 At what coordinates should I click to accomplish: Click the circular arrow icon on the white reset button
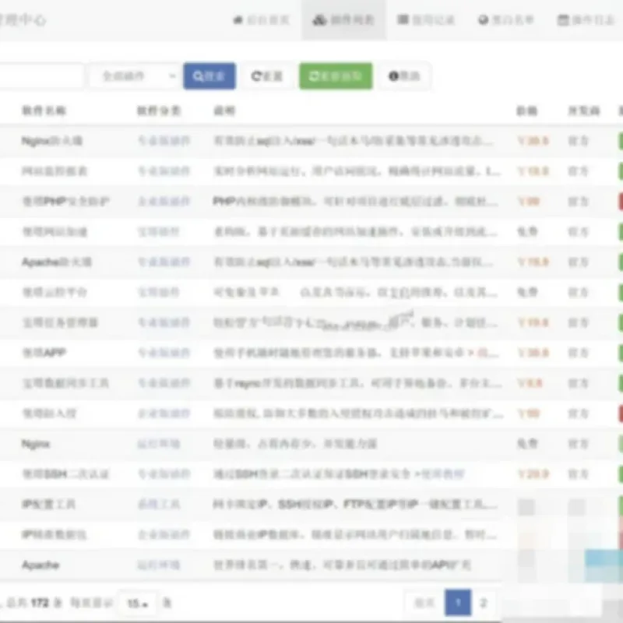pos(257,76)
